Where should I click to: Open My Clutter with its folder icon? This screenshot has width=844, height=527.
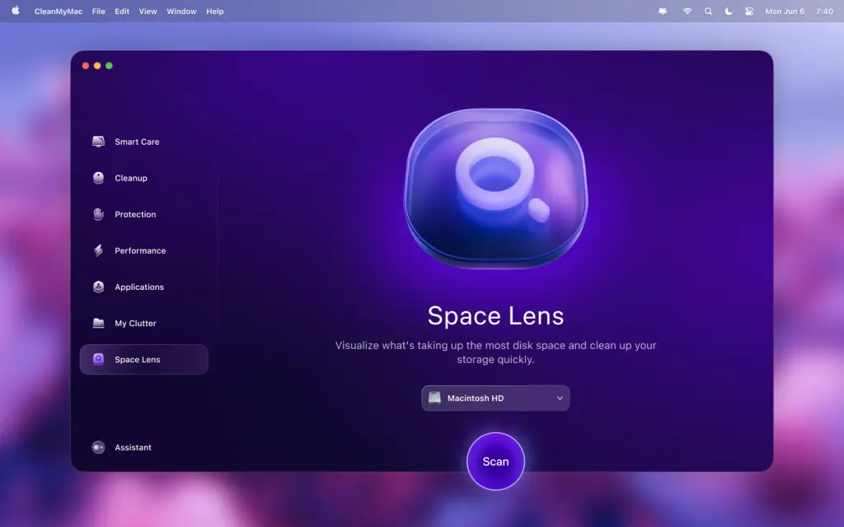pos(99,323)
